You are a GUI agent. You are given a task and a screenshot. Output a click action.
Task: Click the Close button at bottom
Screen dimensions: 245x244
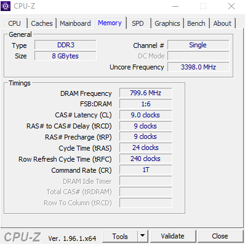(x=220, y=236)
